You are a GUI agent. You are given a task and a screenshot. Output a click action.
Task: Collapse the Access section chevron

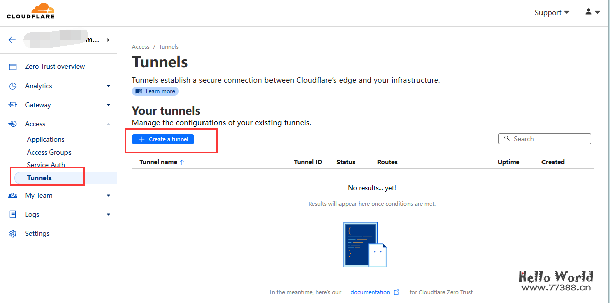[x=108, y=124]
